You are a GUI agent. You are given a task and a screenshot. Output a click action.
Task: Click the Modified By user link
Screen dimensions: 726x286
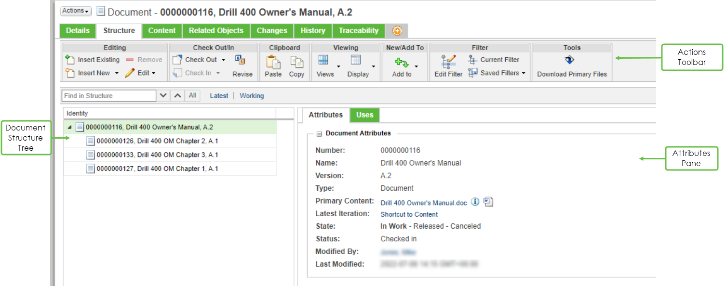[398, 252]
